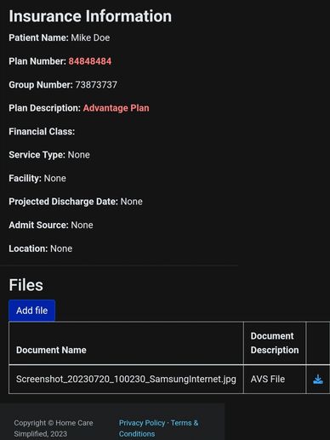Click the Service Type value None

[79, 155]
